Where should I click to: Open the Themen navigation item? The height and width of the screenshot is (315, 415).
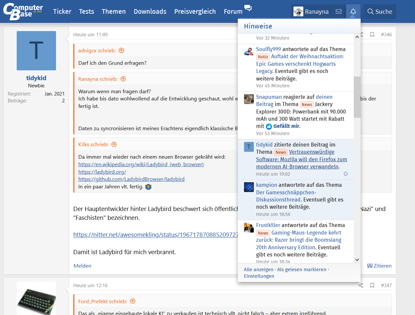(114, 11)
